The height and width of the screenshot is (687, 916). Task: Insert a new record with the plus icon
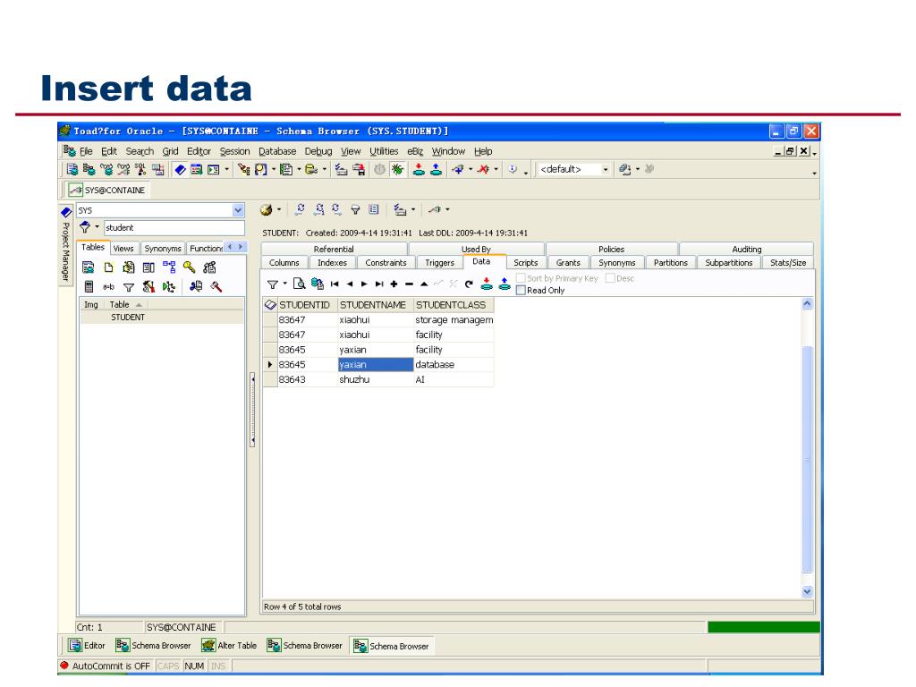point(394,284)
